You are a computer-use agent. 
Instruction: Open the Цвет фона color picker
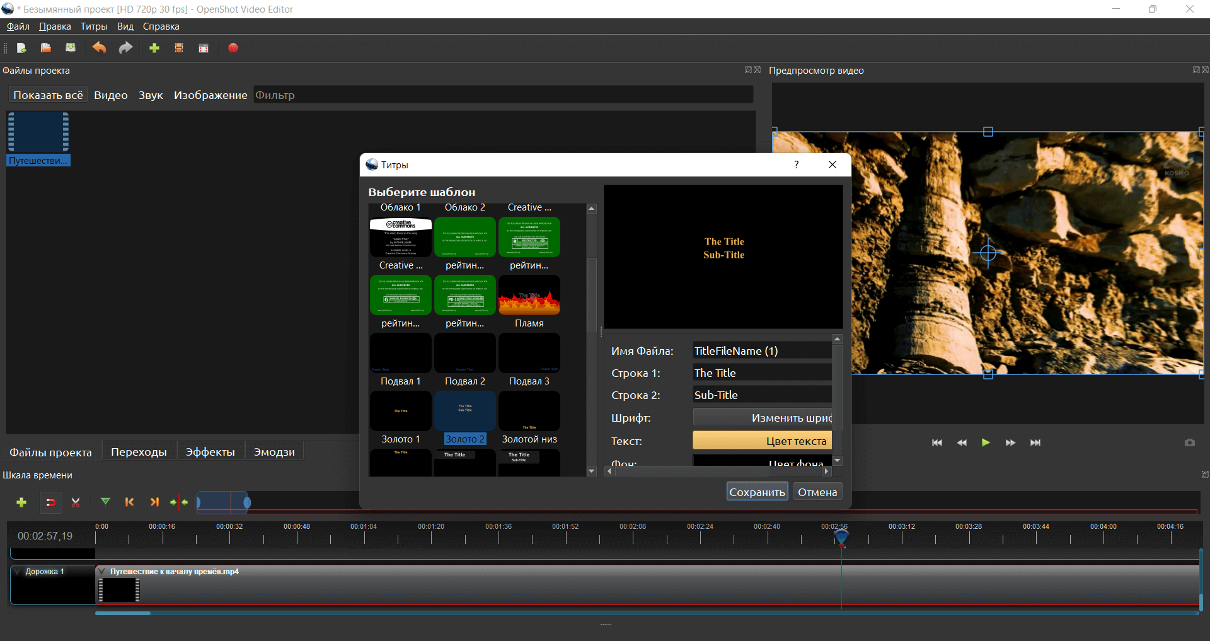click(762, 461)
